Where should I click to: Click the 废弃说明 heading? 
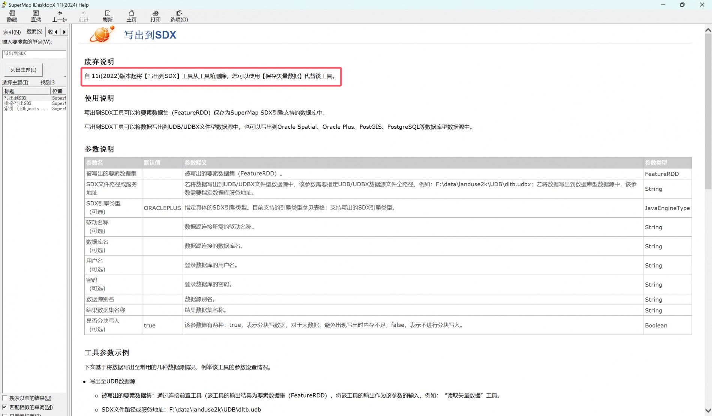(99, 62)
